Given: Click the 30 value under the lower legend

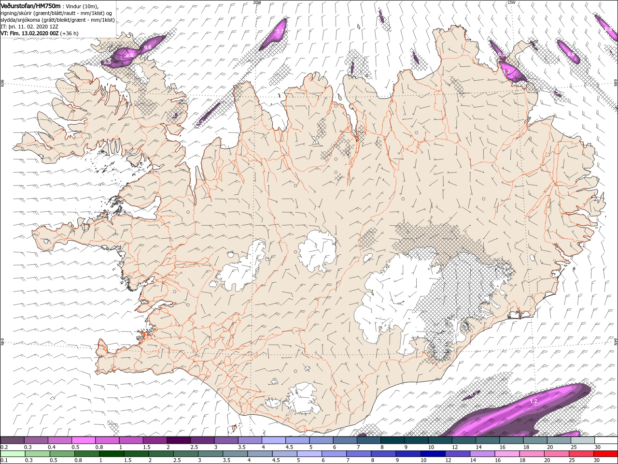Looking at the screenshot, I should (x=597, y=461).
